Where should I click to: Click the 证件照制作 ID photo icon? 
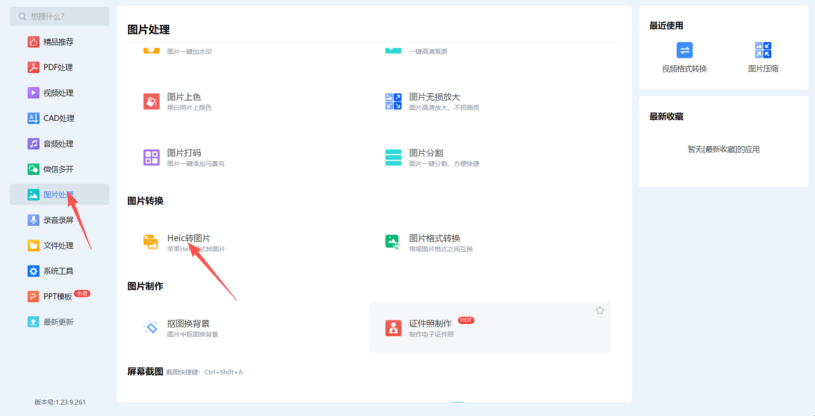pos(393,328)
